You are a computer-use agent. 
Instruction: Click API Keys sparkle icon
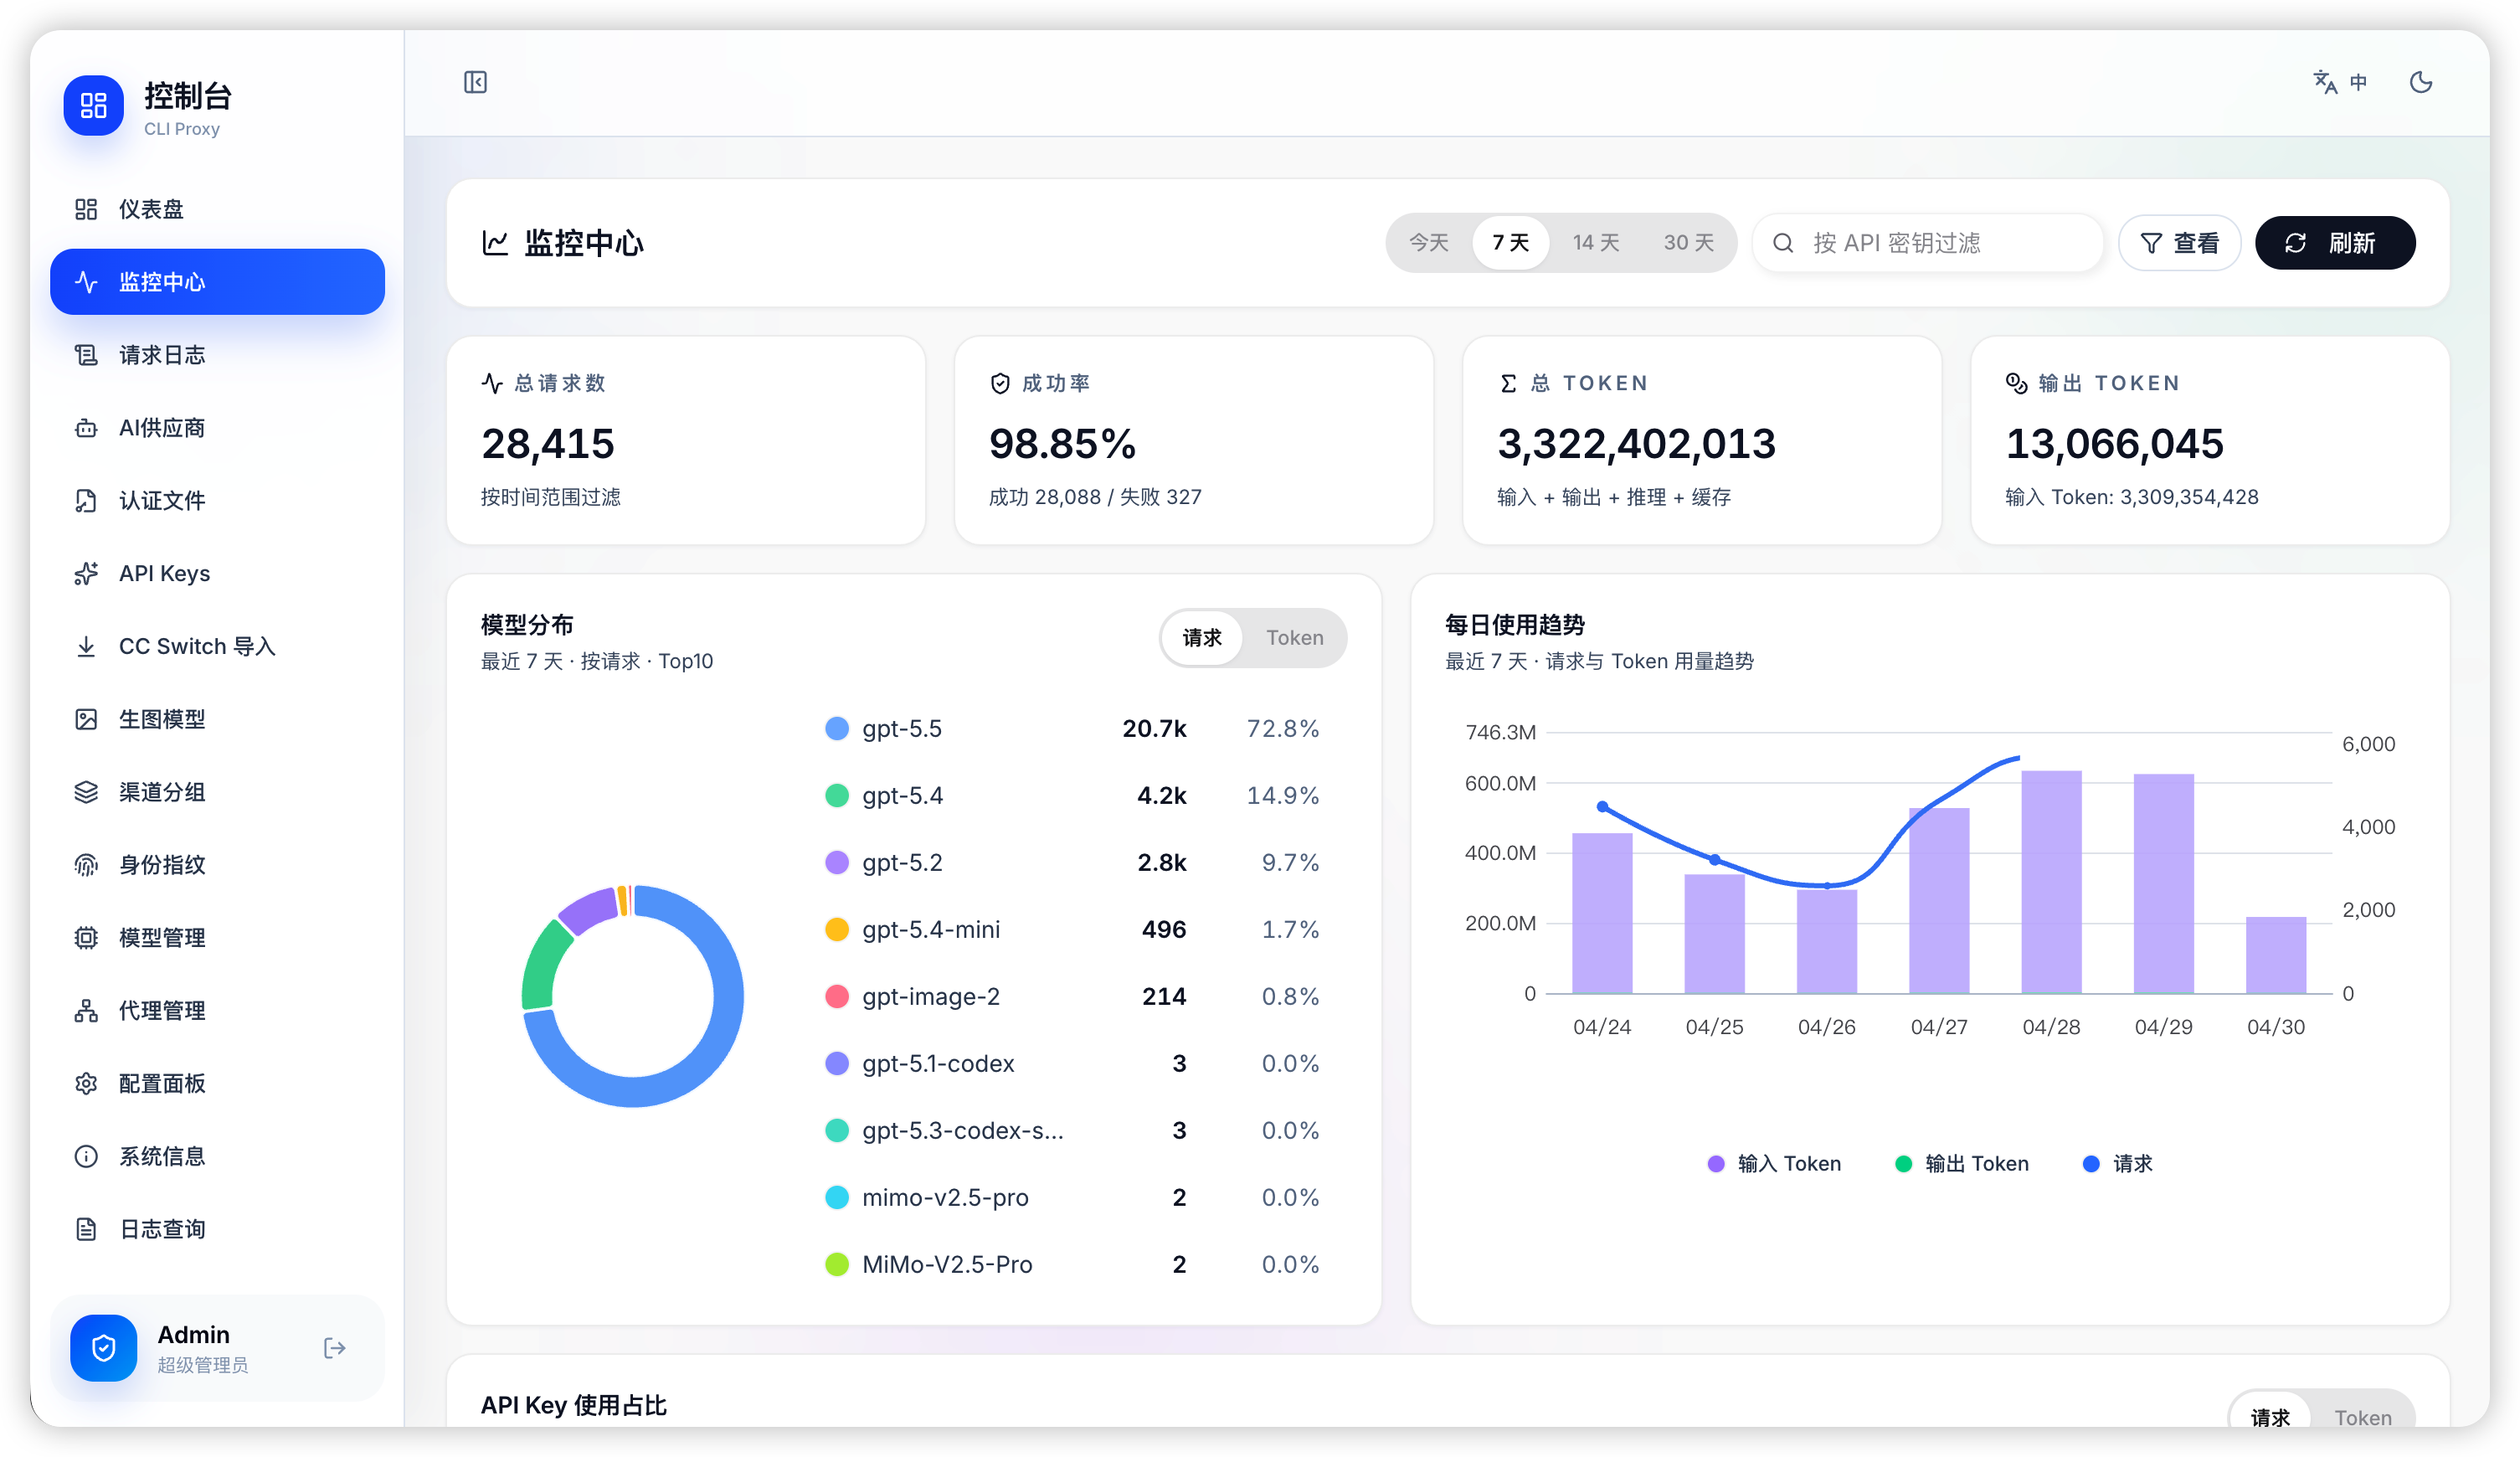click(86, 573)
